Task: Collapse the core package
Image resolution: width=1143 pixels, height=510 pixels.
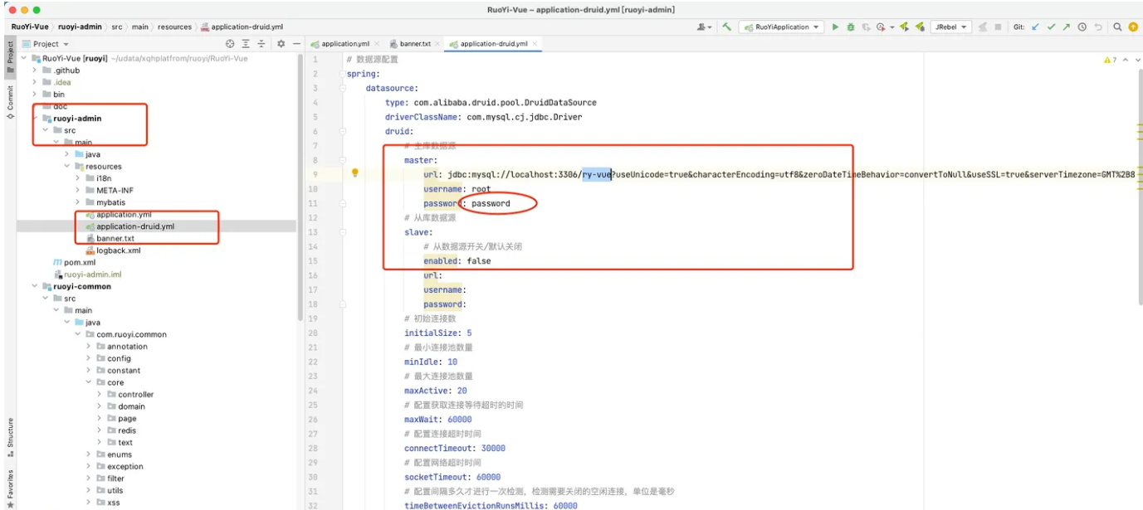Action: pos(90,382)
